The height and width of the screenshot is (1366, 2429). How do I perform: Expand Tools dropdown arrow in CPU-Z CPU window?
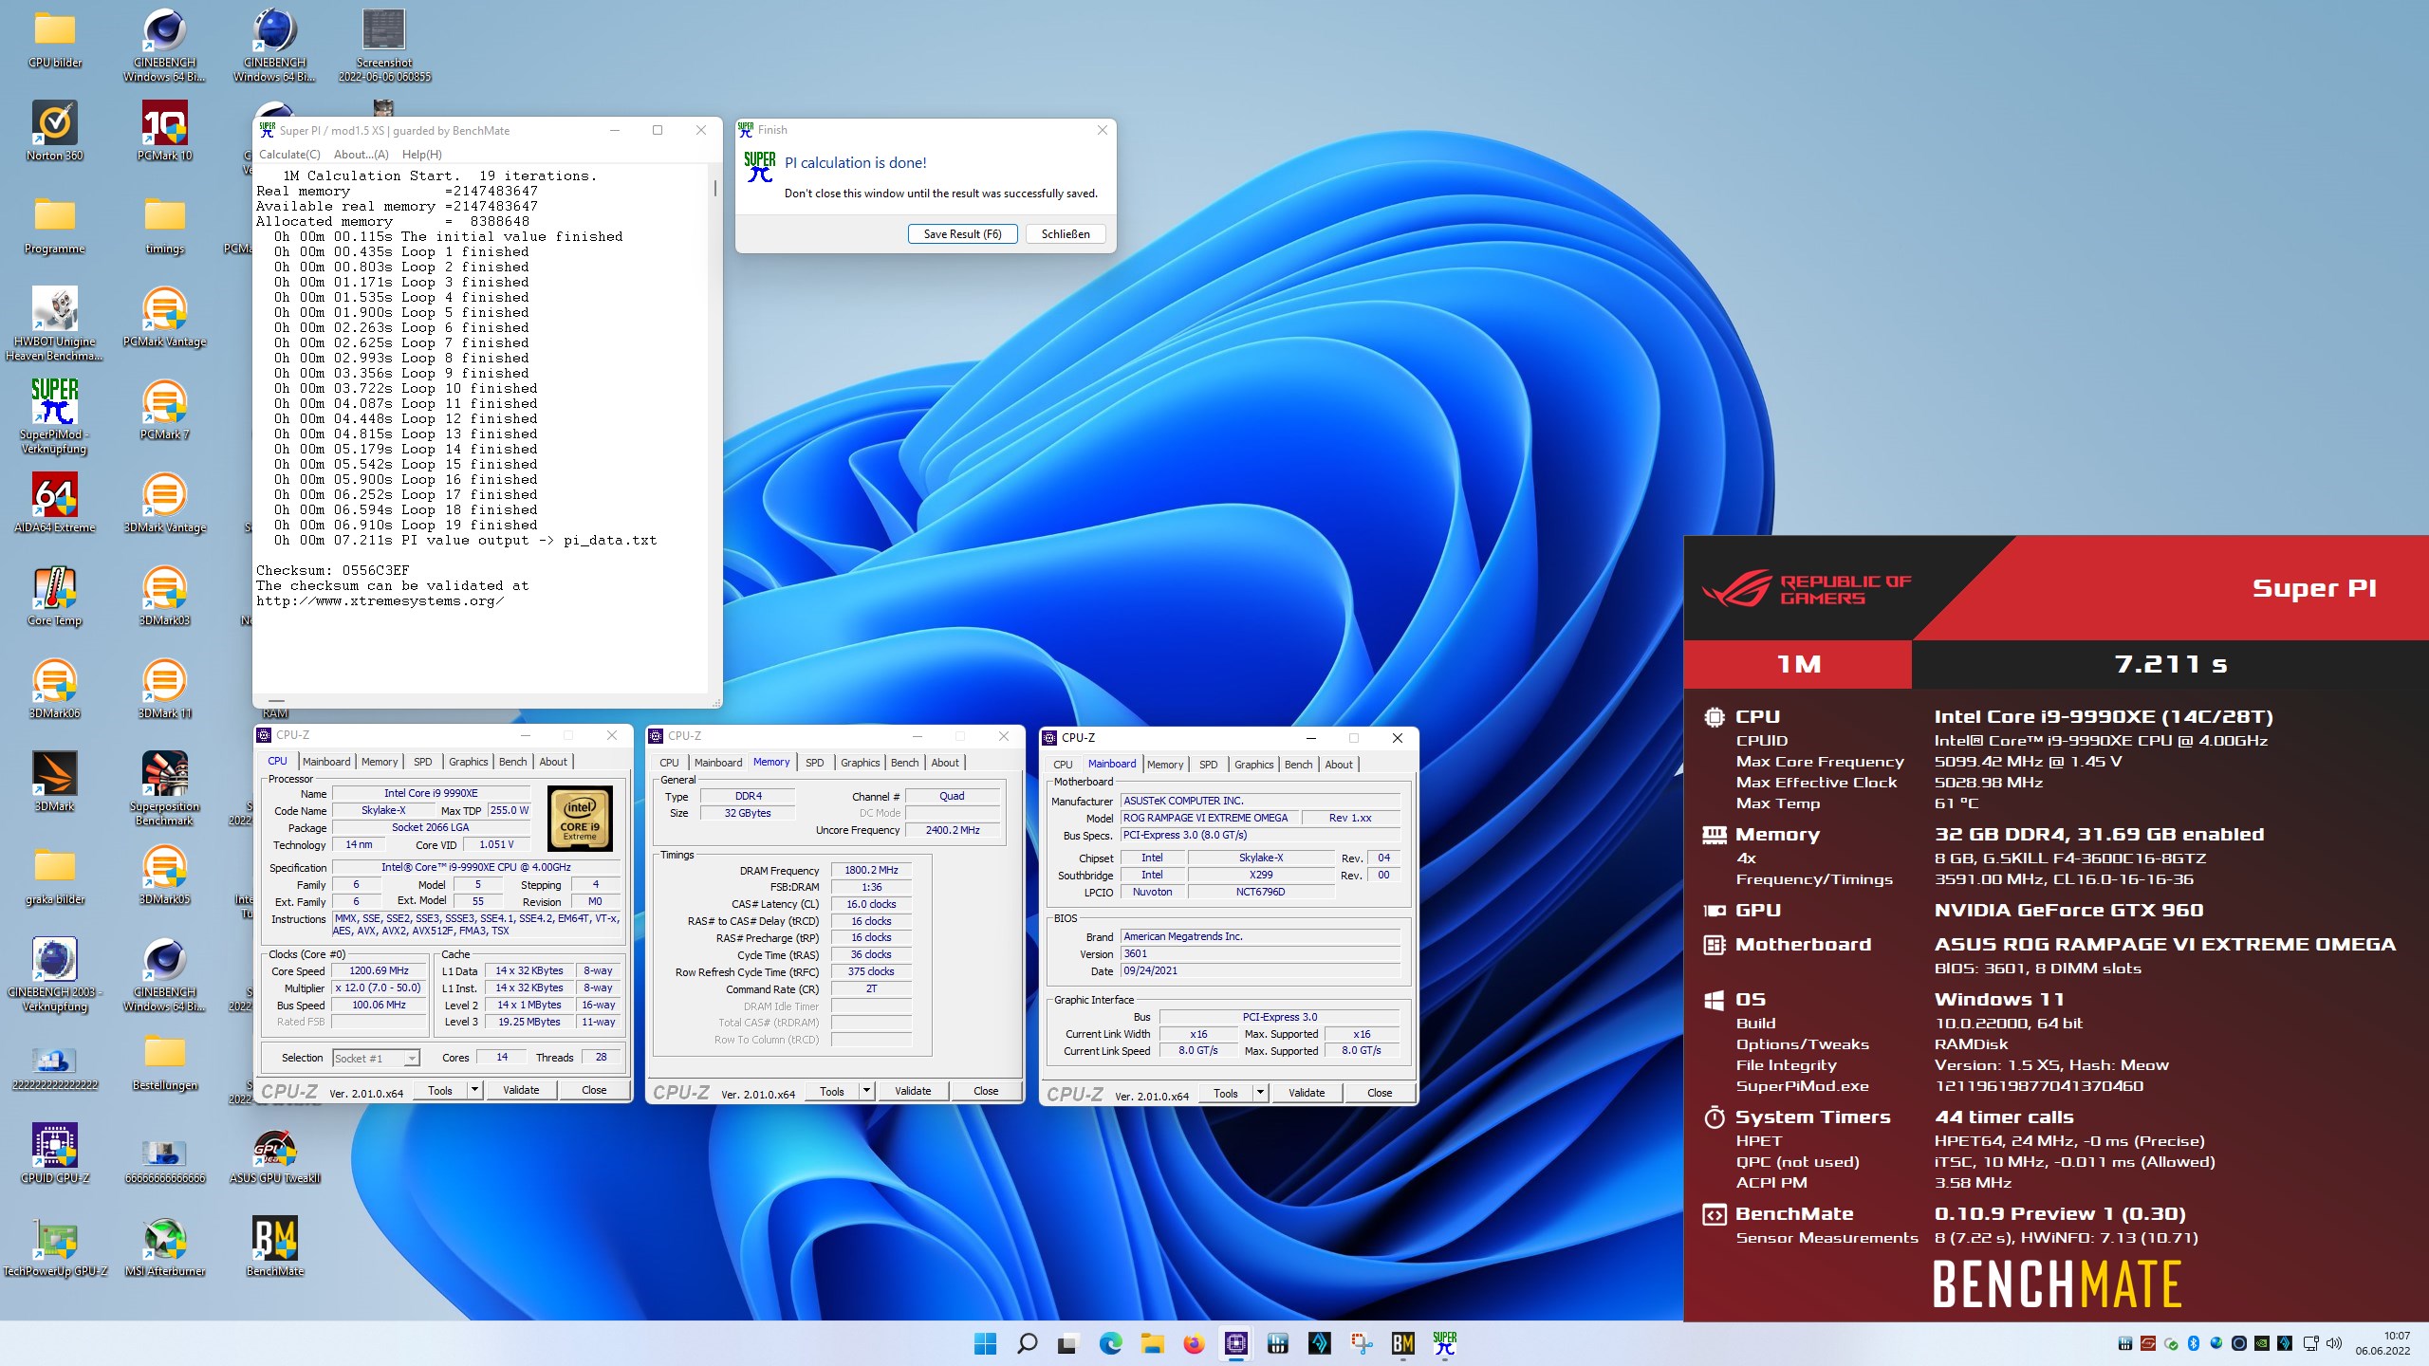(474, 1090)
